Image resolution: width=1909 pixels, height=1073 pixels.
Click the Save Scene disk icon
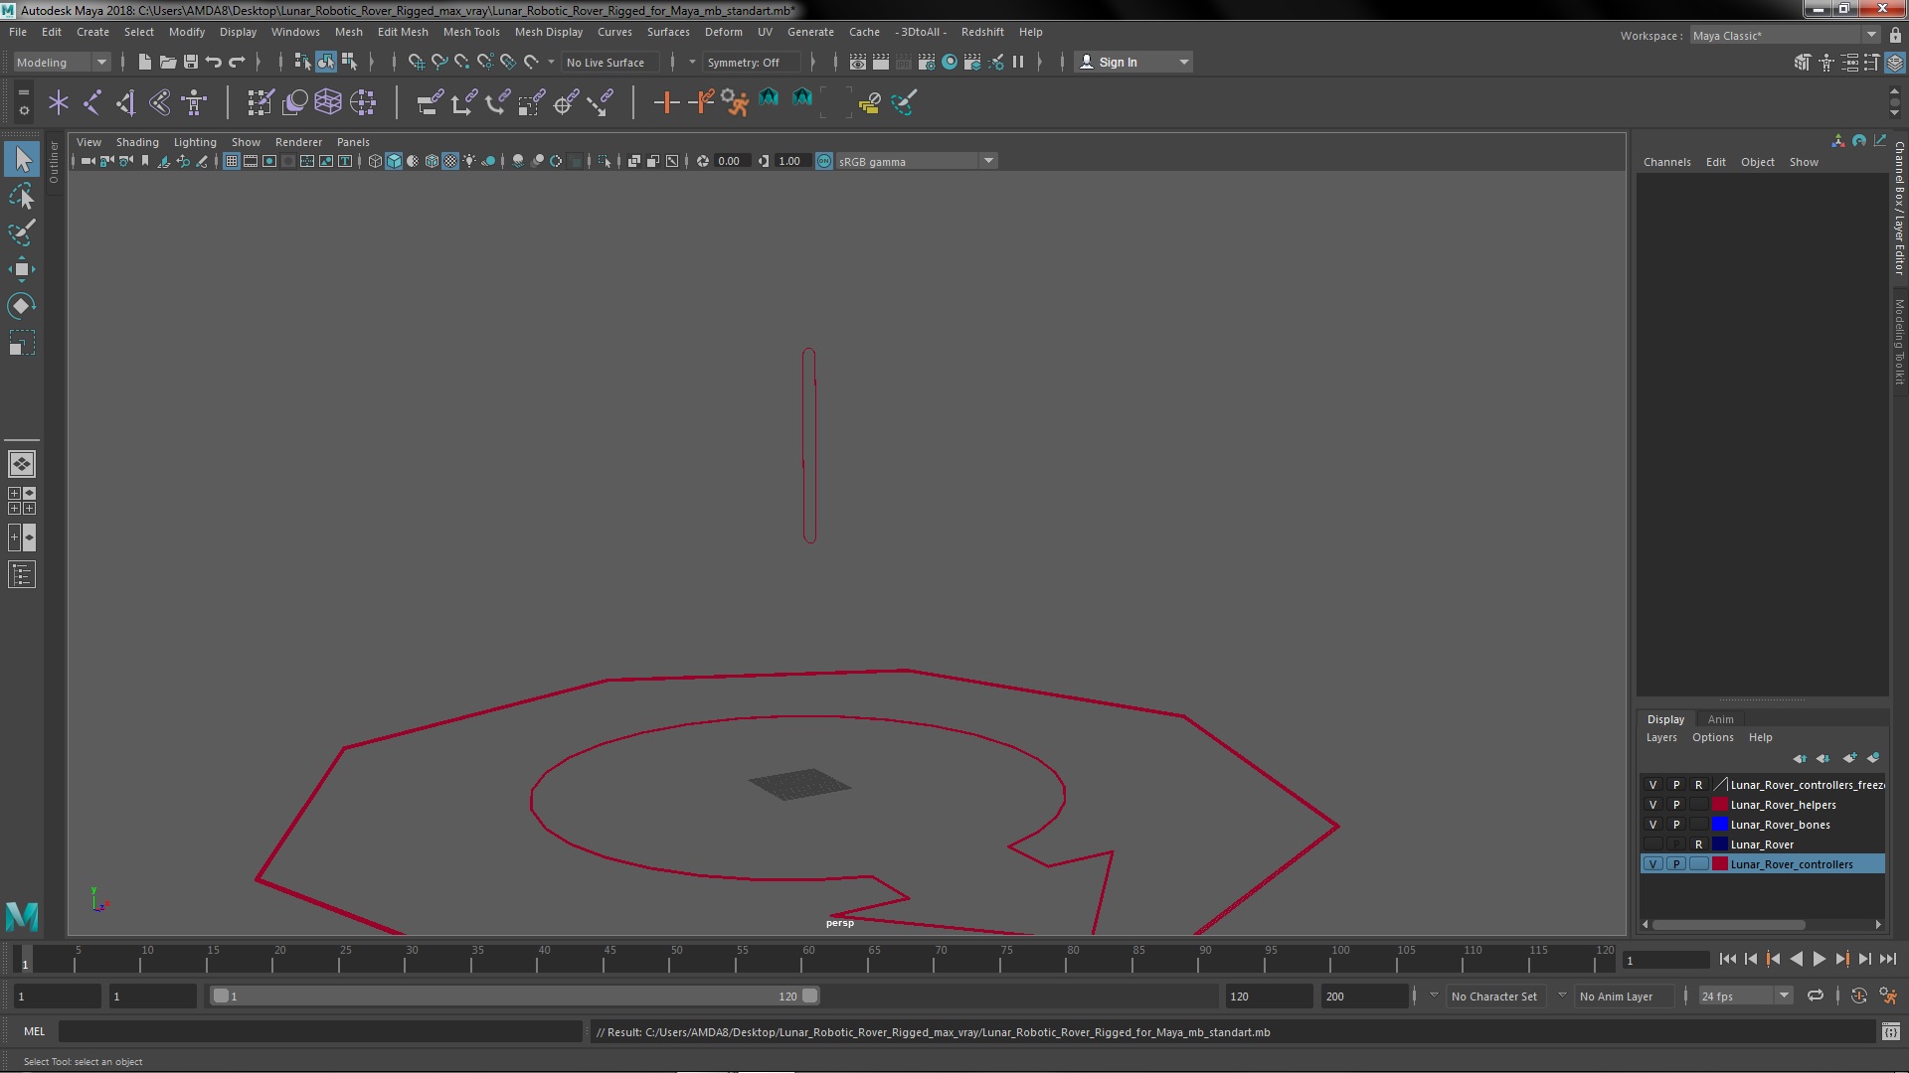(190, 62)
